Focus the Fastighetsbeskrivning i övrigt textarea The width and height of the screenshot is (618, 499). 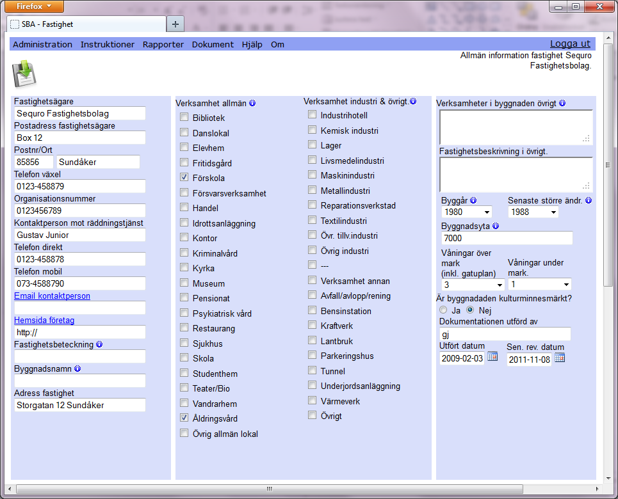pyautogui.click(x=516, y=175)
